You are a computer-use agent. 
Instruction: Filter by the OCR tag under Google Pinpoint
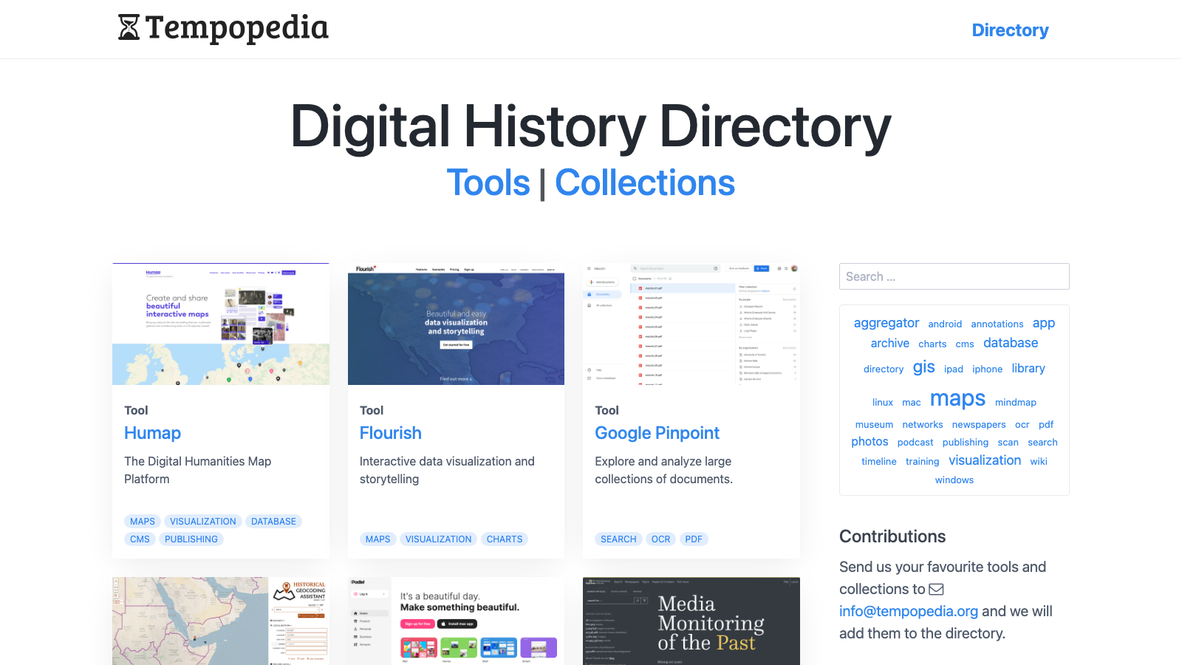tap(660, 539)
